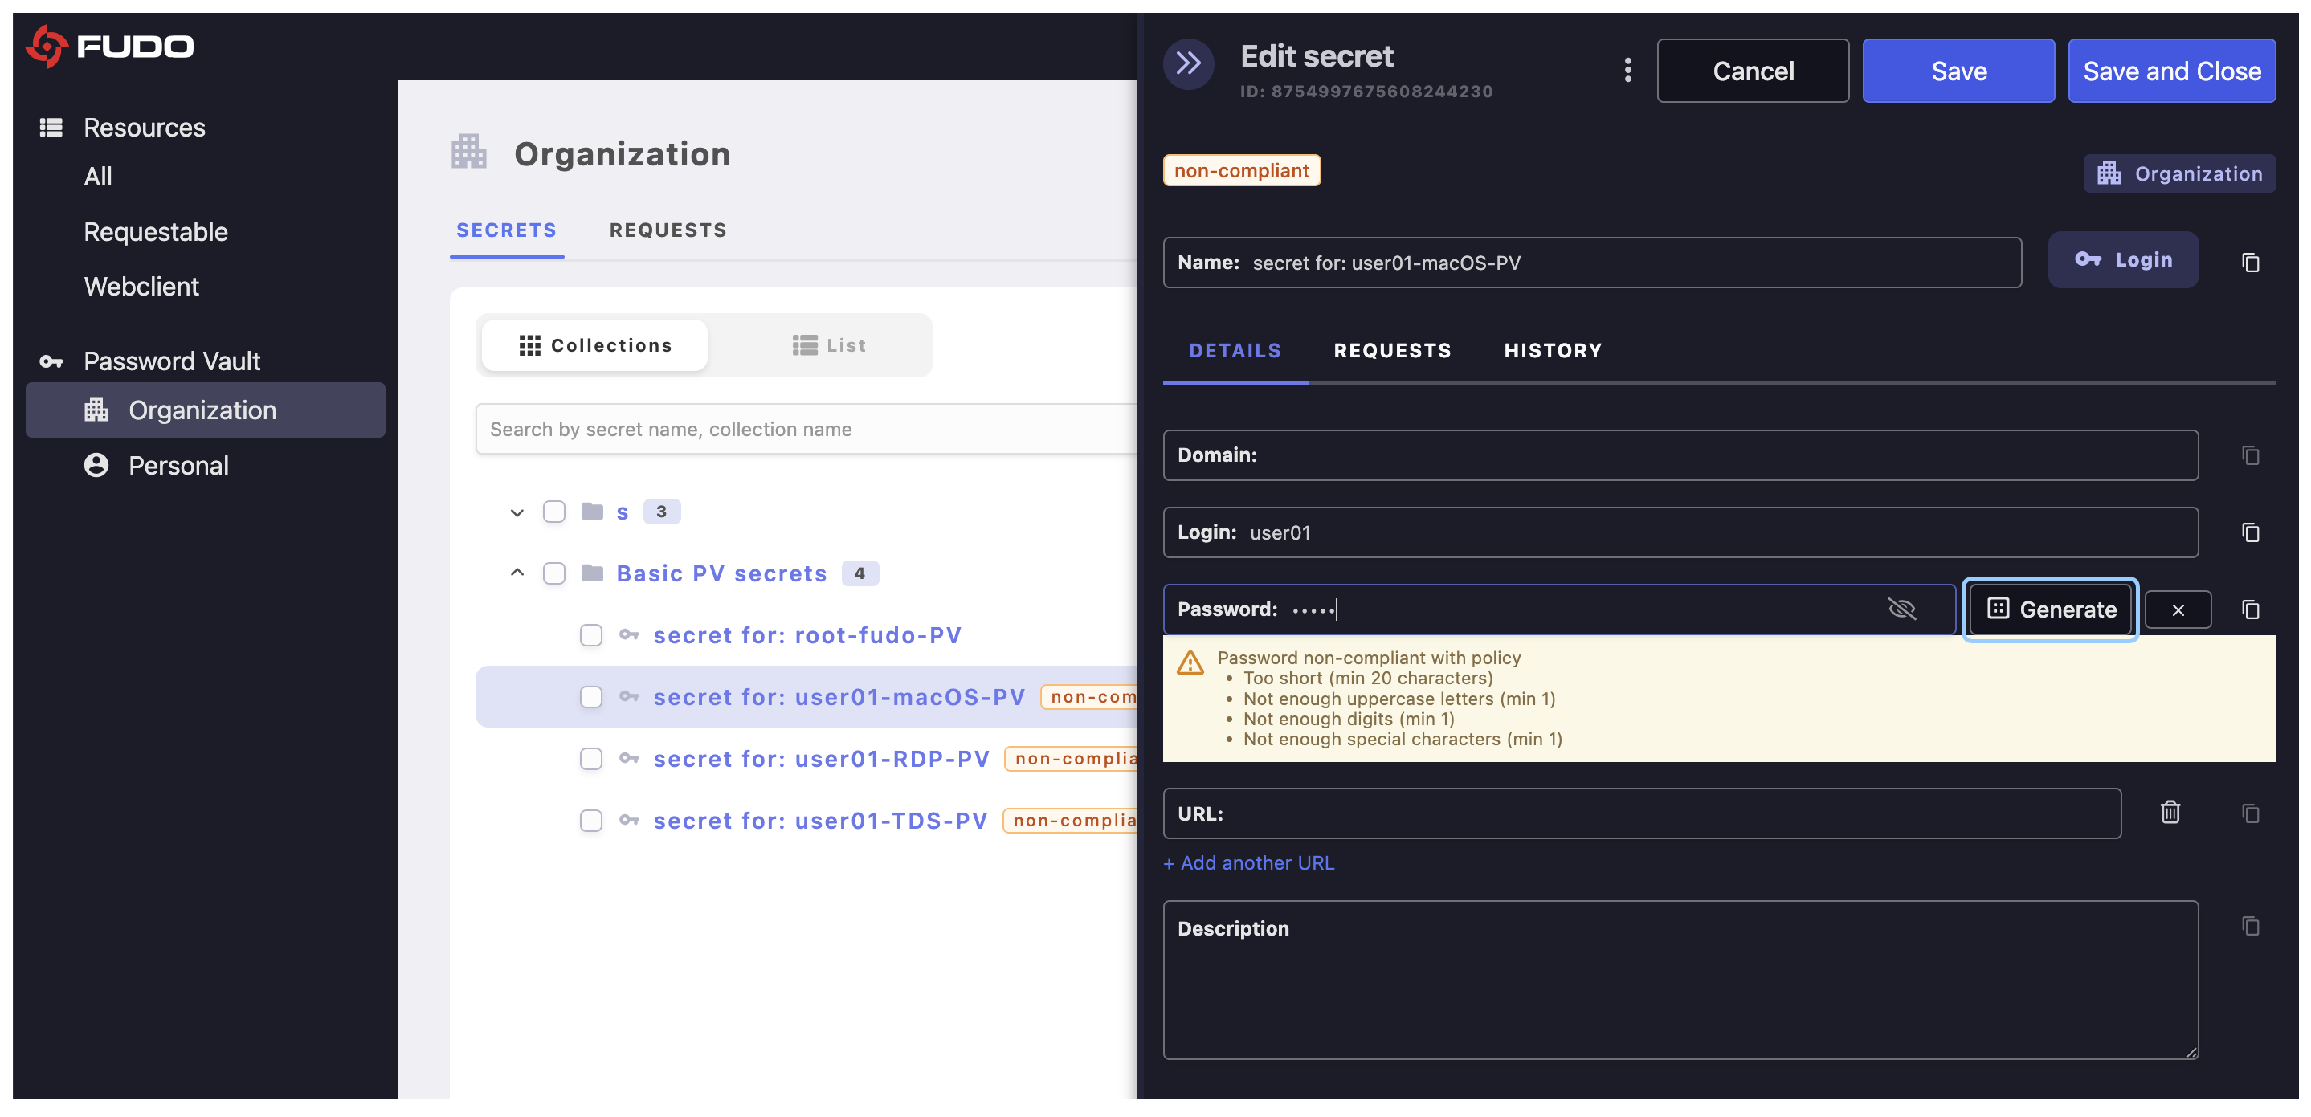The height and width of the screenshot is (1117, 2311).
Task: Click the Password Vault key icon
Action: tap(51, 361)
